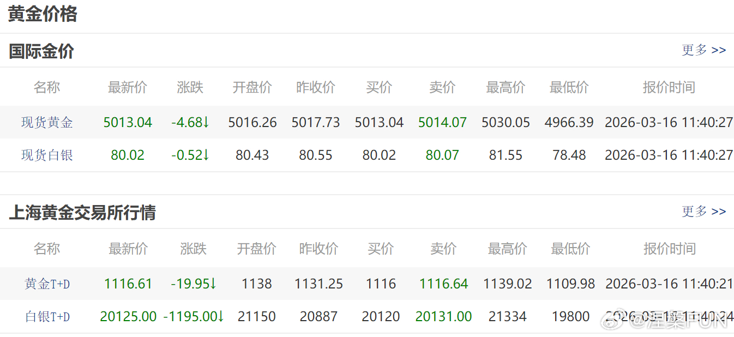This screenshot has height=337, width=734.
Task: Click 更多 >> for 上海黄金交易所行情
Action: (x=703, y=212)
